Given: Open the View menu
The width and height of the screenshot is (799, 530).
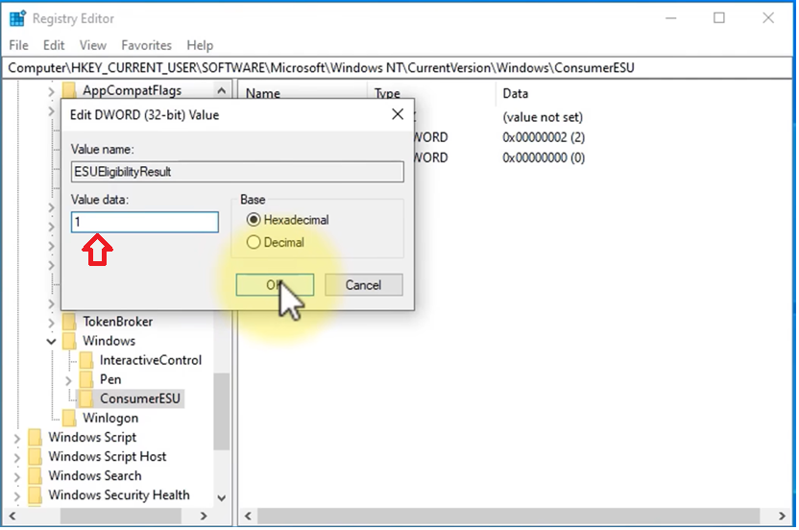Looking at the screenshot, I should tap(93, 45).
